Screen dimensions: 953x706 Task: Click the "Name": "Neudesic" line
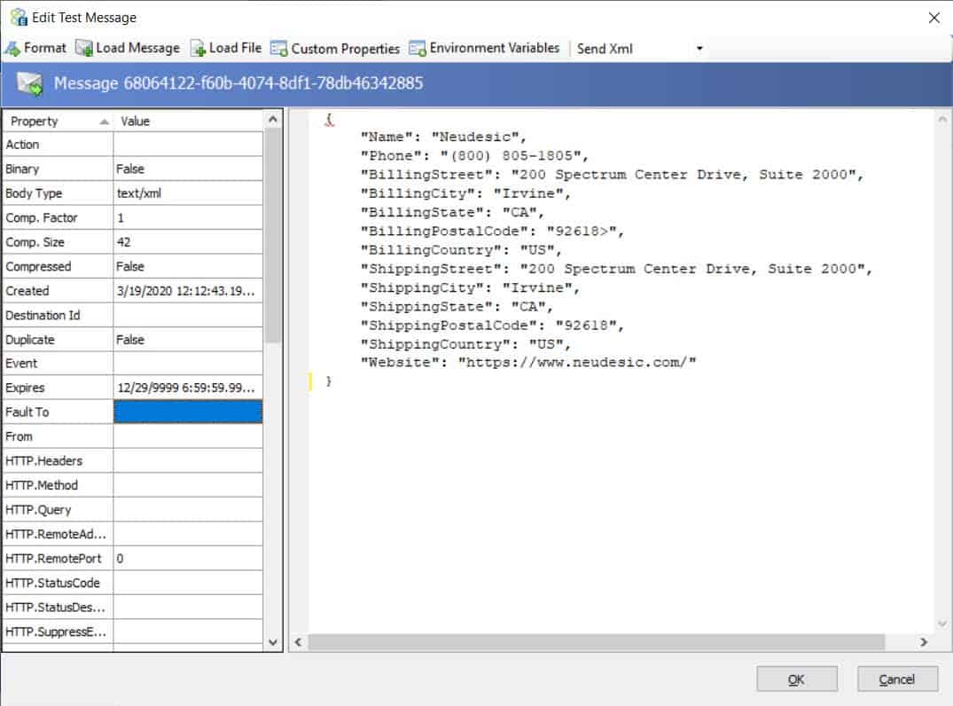coord(443,137)
